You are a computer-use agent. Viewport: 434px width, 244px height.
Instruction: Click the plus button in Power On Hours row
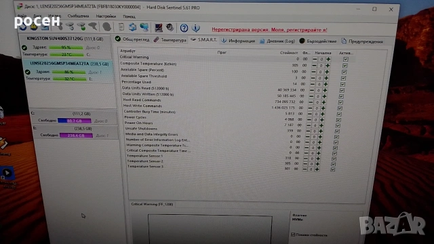[x=321, y=125]
